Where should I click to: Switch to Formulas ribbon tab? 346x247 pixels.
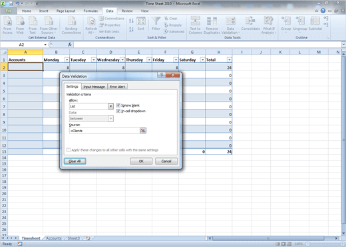pyautogui.click(x=90, y=11)
